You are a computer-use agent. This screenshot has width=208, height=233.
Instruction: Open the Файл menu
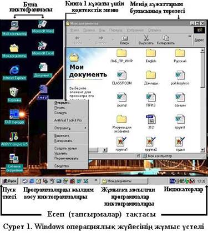pos(74,30)
